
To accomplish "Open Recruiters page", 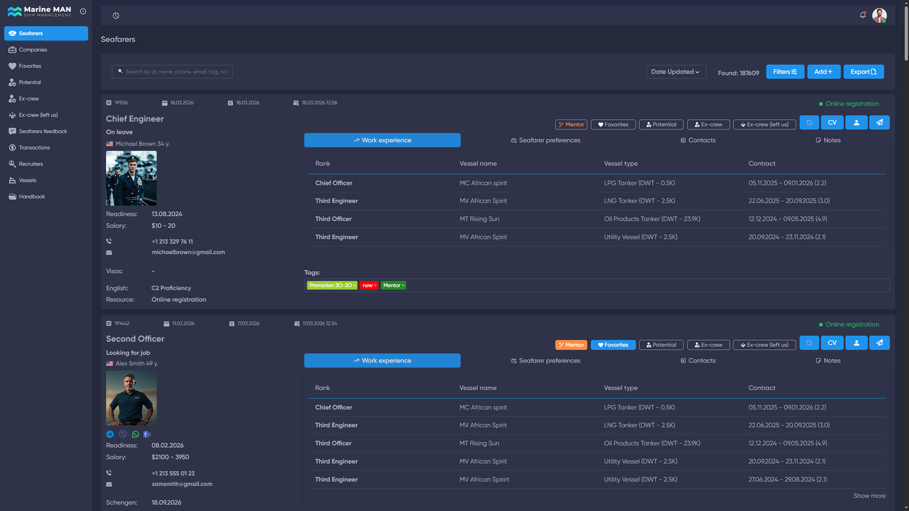I will point(46,164).
